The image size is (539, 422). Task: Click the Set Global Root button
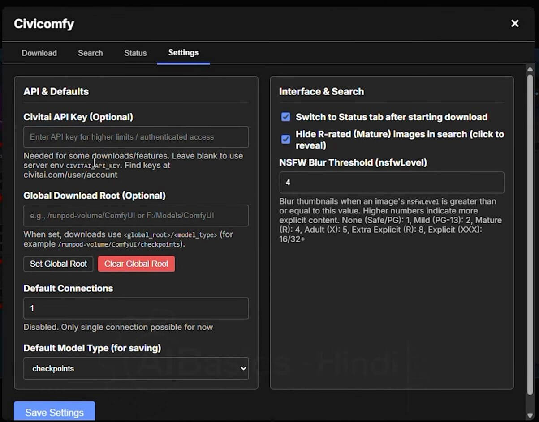58,264
